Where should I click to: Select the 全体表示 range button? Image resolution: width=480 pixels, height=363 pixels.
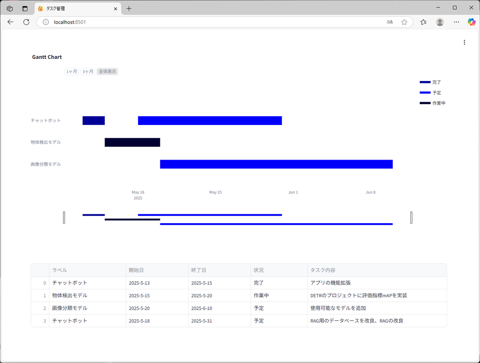coord(107,71)
